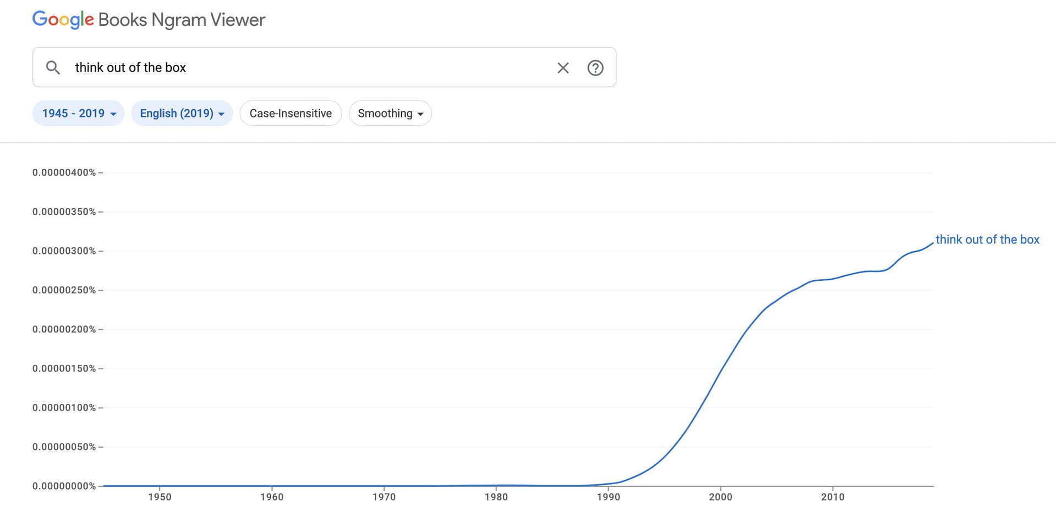Click the search magnifier icon
Viewport: 1056px width, 510px height.
click(53, 68)
